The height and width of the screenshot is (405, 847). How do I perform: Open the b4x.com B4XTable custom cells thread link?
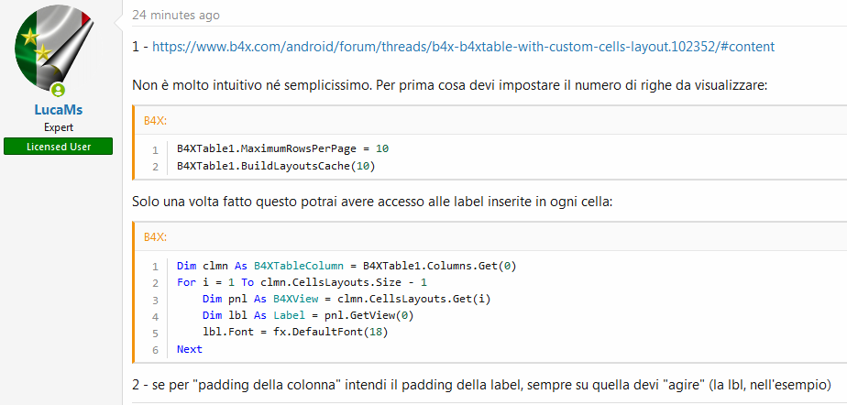point(463,46)
